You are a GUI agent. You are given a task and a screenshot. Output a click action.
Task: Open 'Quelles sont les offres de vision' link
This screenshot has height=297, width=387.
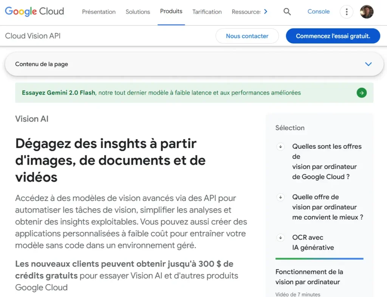(327, 162)
